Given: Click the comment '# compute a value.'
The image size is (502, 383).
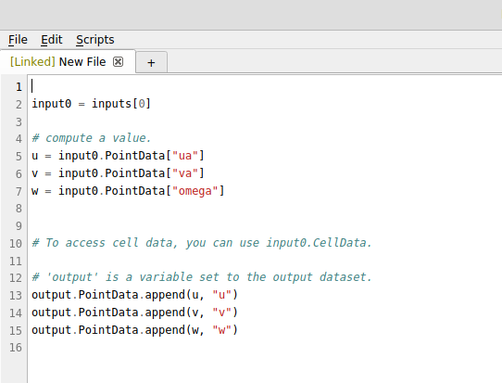Looking at the screenshot, I should pos(92,138).
